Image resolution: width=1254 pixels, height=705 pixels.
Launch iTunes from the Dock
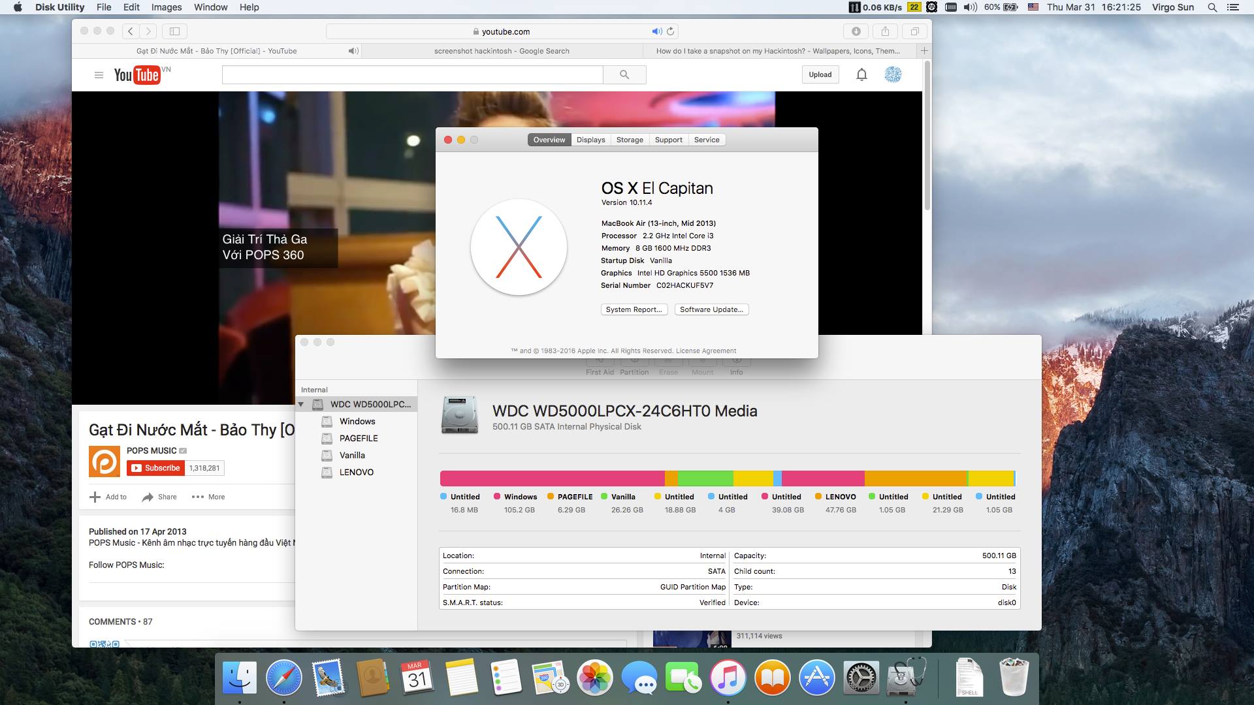coord(728,677)
